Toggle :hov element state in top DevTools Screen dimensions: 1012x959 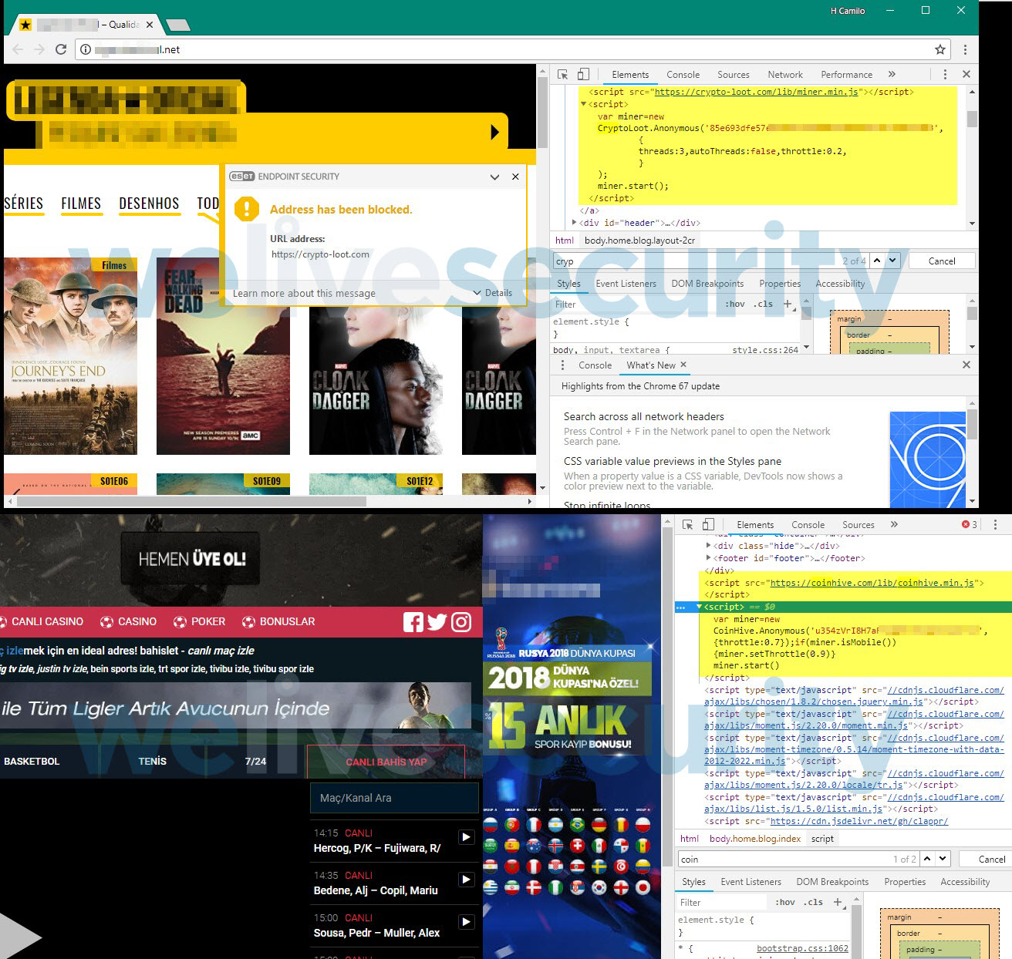pos(735,304)
